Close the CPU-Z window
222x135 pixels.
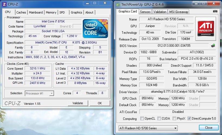105,3
